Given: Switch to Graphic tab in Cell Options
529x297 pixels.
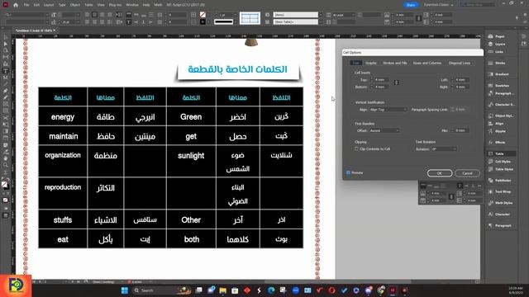Looking at the screenshot, I should pyautogui.click(x=371, y=63).
